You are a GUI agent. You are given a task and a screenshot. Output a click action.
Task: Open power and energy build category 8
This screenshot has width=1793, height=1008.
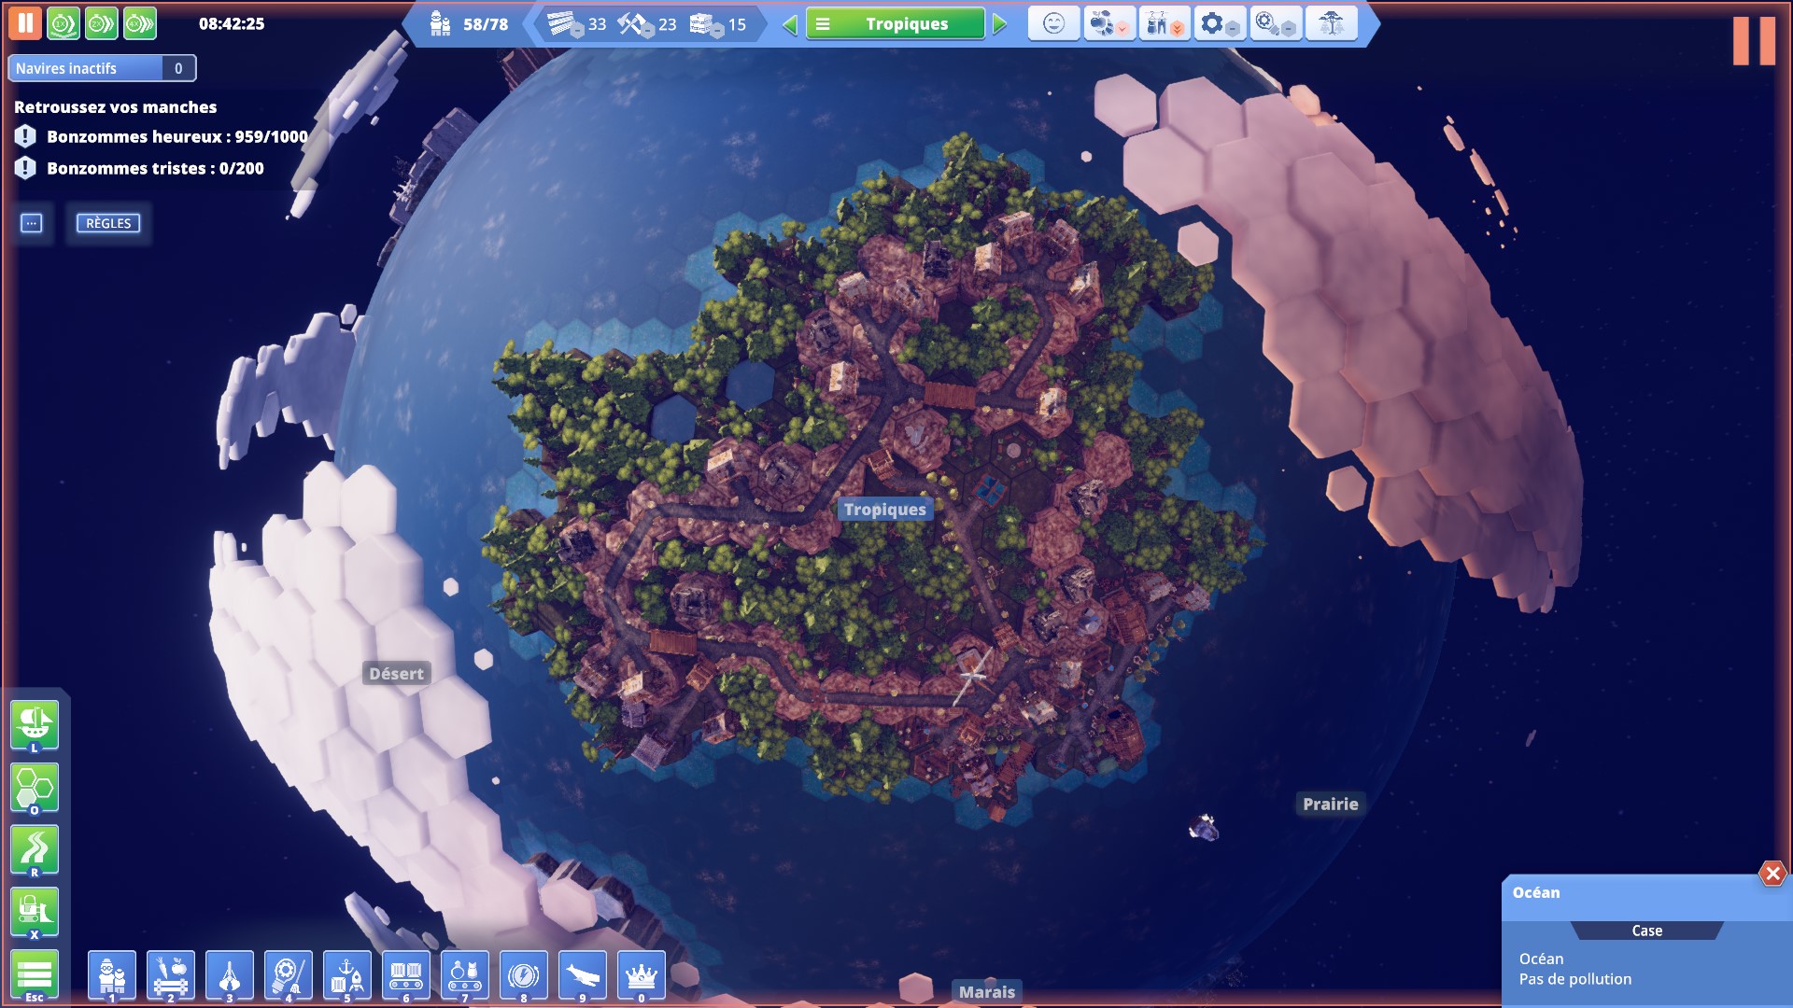pyautogui.click(x=524, y=976)
